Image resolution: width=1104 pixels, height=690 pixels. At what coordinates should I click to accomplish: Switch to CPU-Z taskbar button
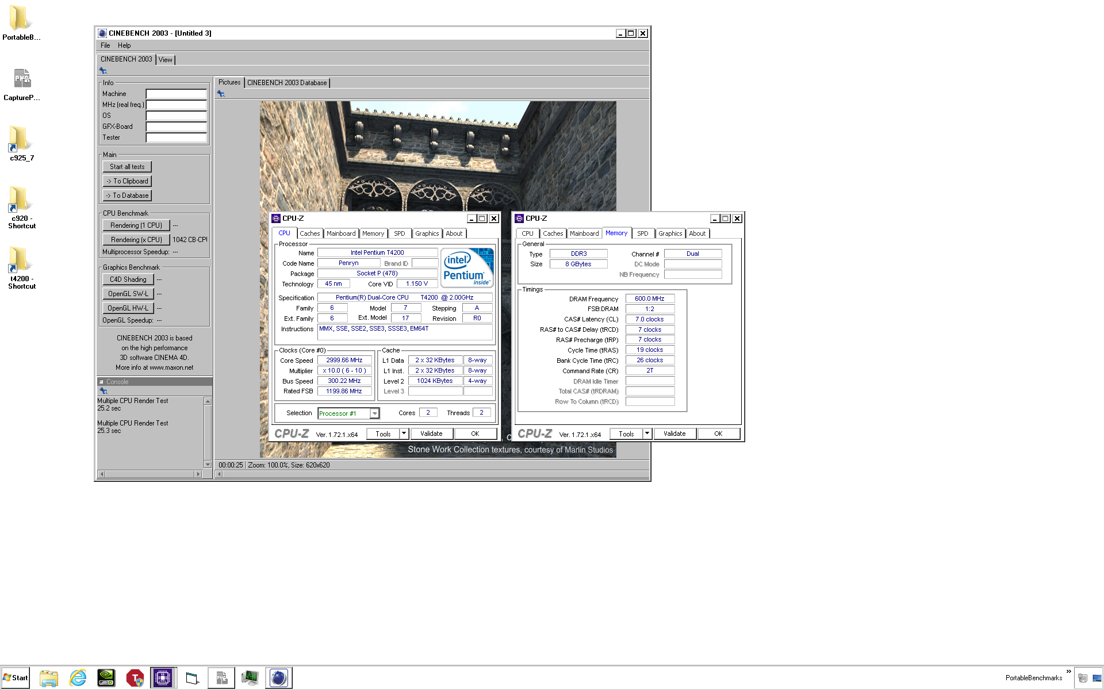pos(163,678)
